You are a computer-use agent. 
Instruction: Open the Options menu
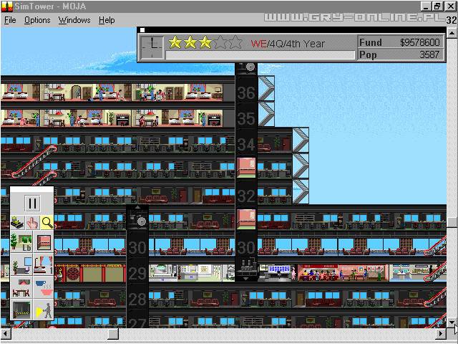tap(37, 20)
